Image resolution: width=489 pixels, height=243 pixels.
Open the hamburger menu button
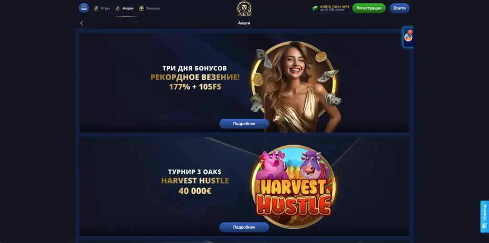(84, 8)
